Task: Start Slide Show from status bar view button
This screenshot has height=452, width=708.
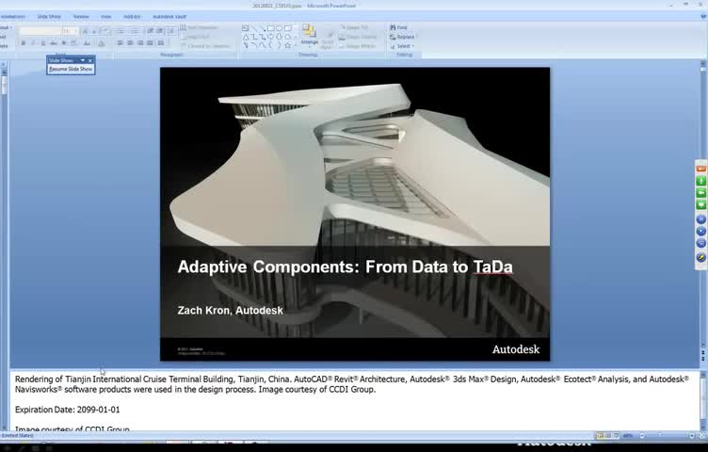Action: (616, 436)
